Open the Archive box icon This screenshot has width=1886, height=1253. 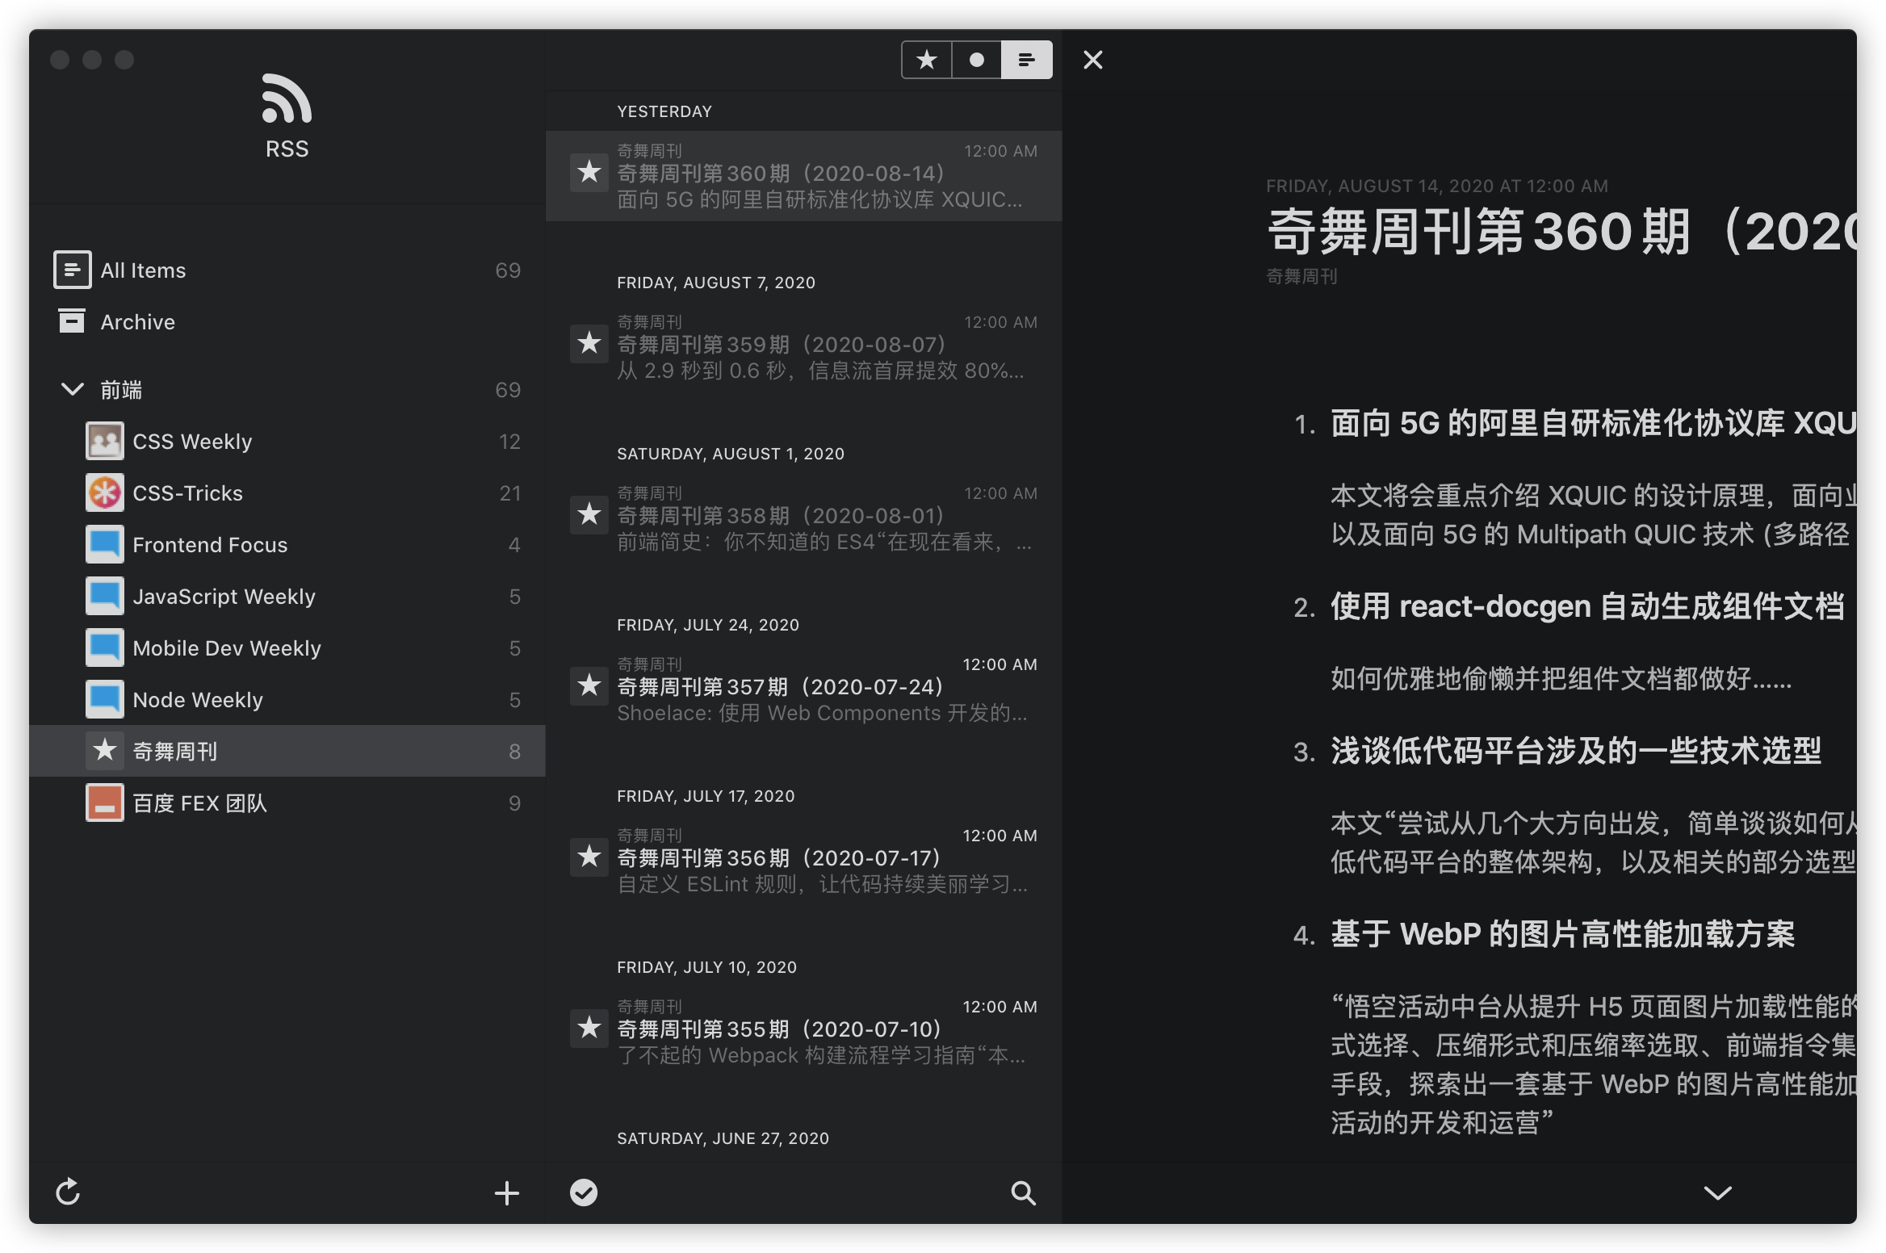pyautogui.click(x=72, y=321)
